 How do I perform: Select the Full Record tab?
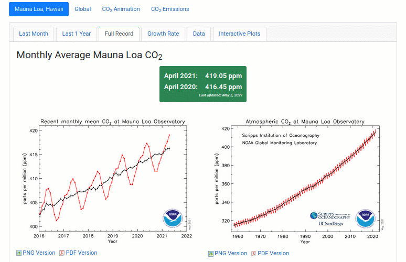119,34
